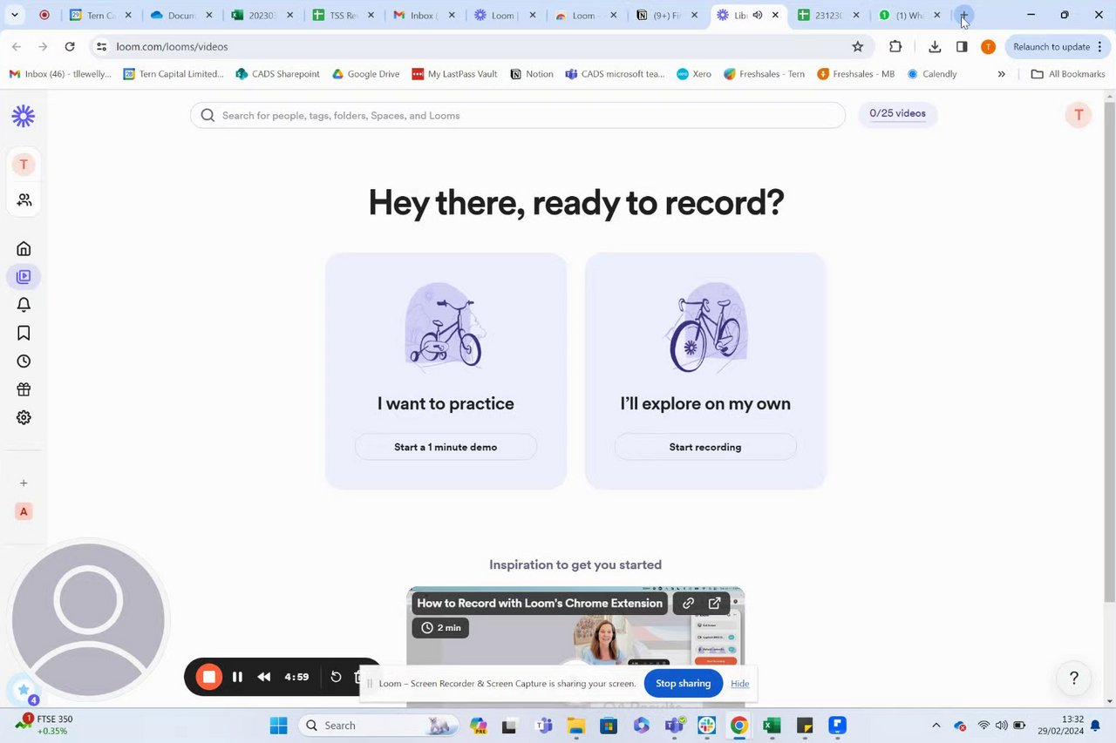Viewport: 1116px width, 743px height.
Task: Open workspace 'T' avatar in sidebar
Action: click(x=24, y=164)
